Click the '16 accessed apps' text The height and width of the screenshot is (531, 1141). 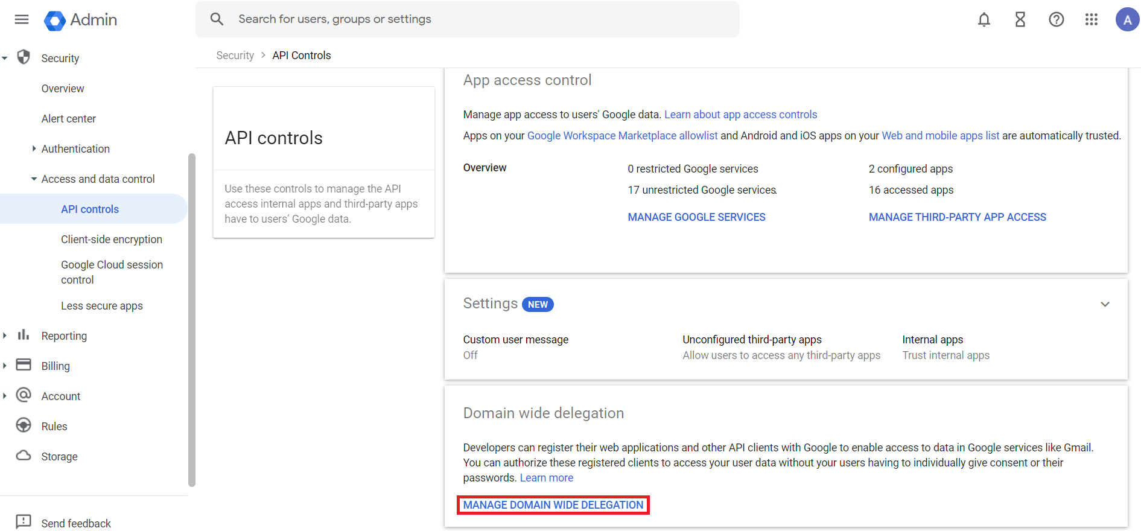coord(911,190)
